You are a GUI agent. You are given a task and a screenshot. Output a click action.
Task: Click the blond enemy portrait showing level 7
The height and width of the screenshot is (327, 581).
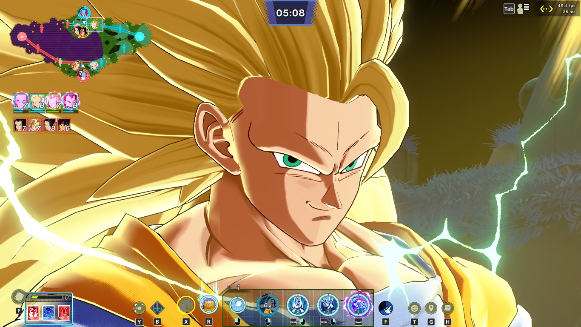34,125
